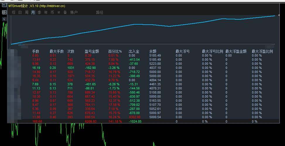
Task: Click the 最大手数 column header
Action: [57, 52]
